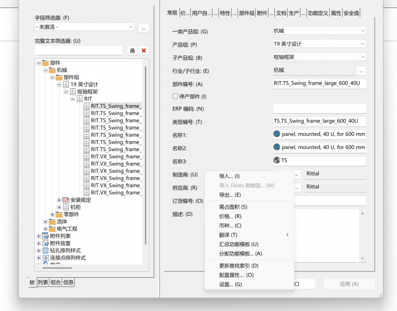Image resolution: width=397 pixels, height=311 pixels.
Task: Select the 附件放置 icon in tree
Action: 46,243
